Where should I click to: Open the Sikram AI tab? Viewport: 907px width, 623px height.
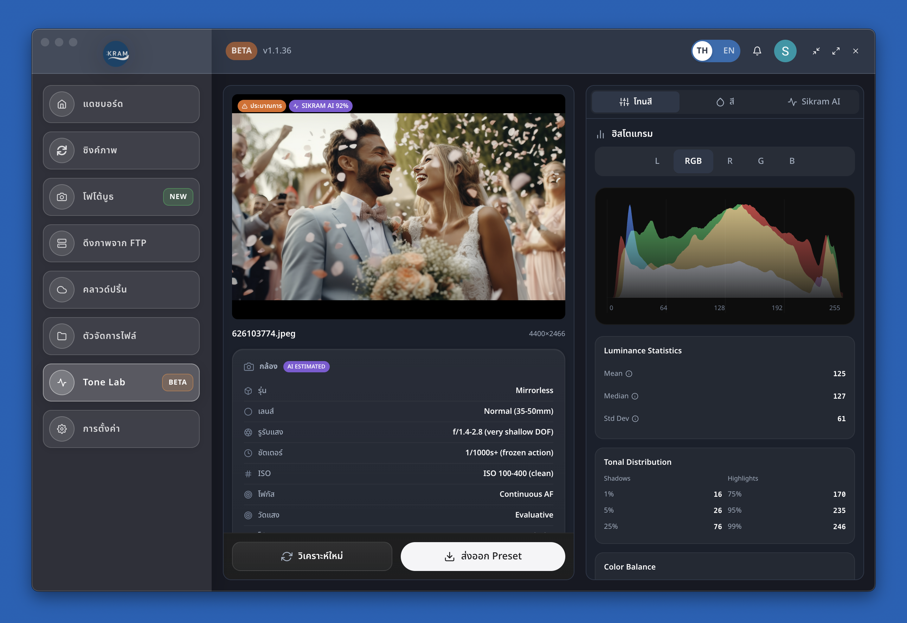(x=814, y=102)
